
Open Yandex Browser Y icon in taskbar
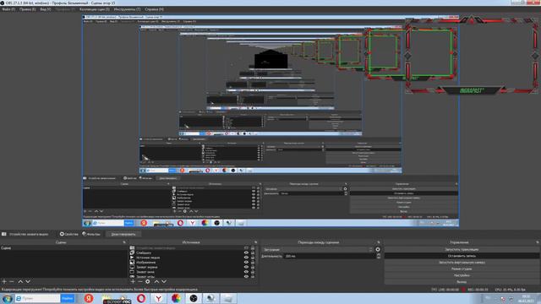click(158, 298)
